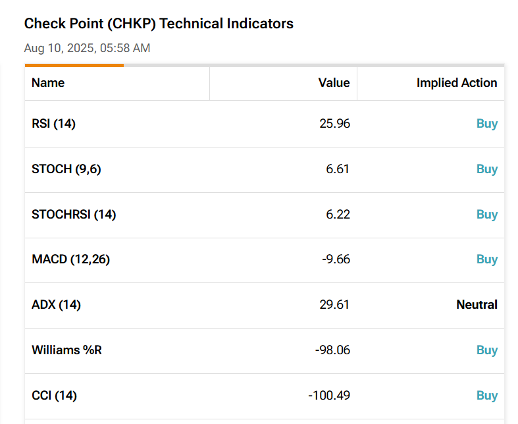Screen dimensions: 518x424
Task: Click the Buy action for Williams %R
Action: coord(486,350)
